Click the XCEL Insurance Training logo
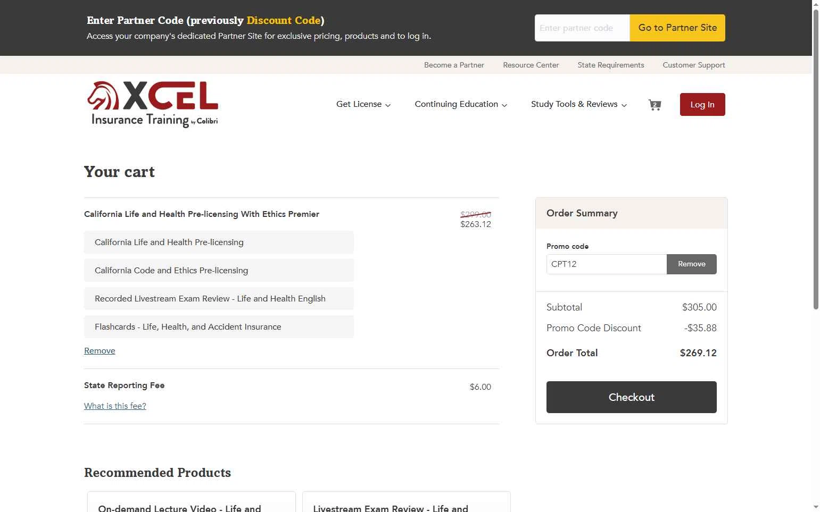Screen dimensions: 820x512 (153, 104)
